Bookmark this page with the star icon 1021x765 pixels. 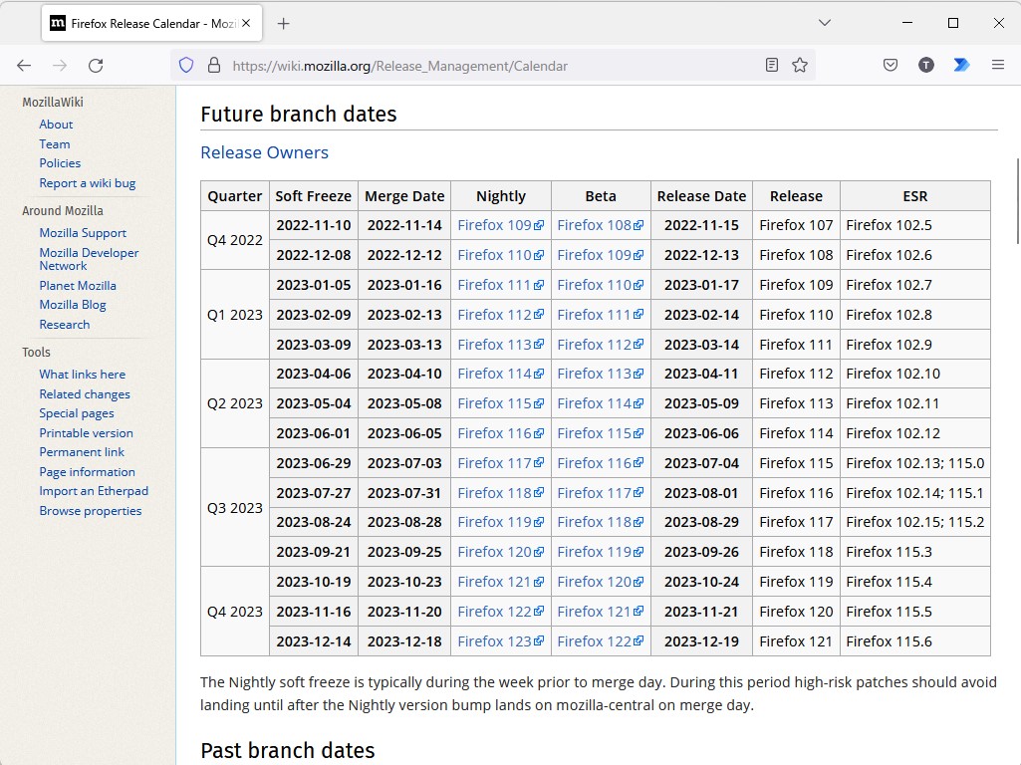[x=799, y=66]
